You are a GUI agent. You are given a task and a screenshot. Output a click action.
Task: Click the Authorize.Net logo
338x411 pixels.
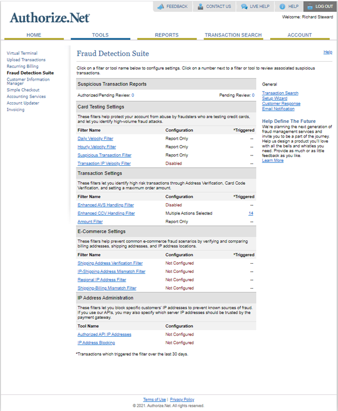tap(49, 18)
